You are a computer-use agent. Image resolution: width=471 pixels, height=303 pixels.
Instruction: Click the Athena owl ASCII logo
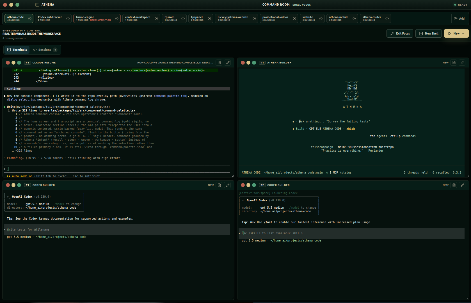[x=352, y=91]
